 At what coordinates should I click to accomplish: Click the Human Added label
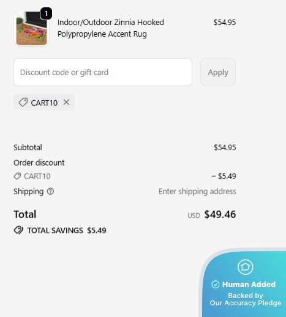(x=249, y=285)
